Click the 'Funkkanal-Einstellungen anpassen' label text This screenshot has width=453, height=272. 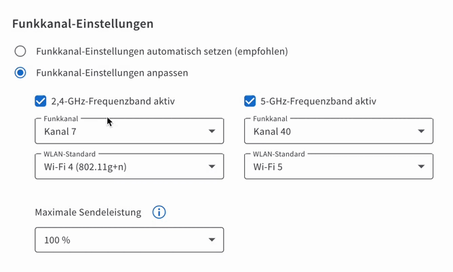tap(112, 72)
